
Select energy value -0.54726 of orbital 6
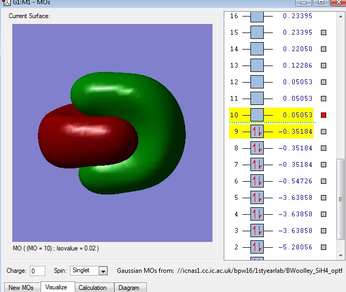295,181
